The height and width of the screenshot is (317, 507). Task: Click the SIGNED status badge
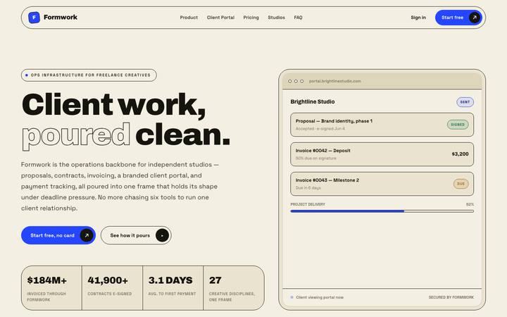(458, 125)
